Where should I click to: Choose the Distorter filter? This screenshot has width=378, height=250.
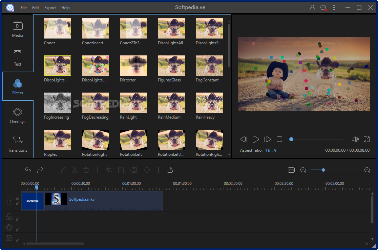[x=133, y=66]
